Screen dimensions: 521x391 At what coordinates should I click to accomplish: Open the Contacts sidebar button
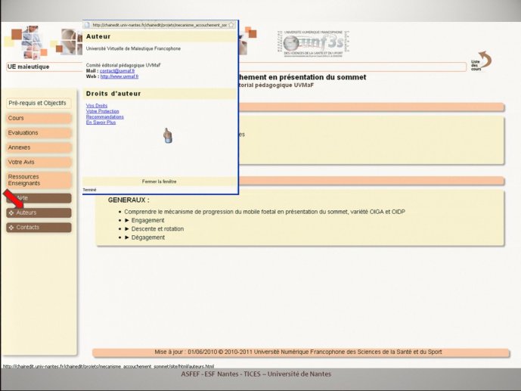pos(39,228)
